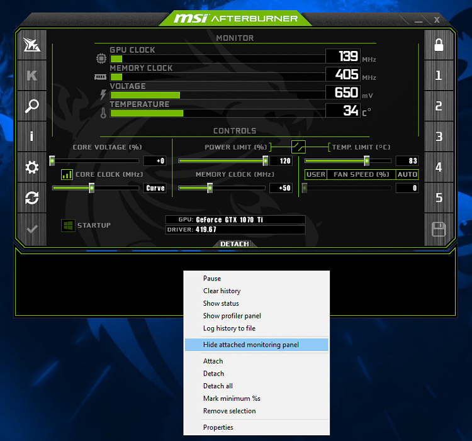Select Detach all menu entry
The height and width of the screenshot is (441, 472).
257,386
